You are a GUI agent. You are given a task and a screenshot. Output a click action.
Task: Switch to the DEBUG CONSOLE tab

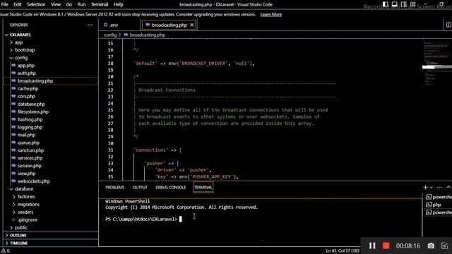(x=171, y=188)
